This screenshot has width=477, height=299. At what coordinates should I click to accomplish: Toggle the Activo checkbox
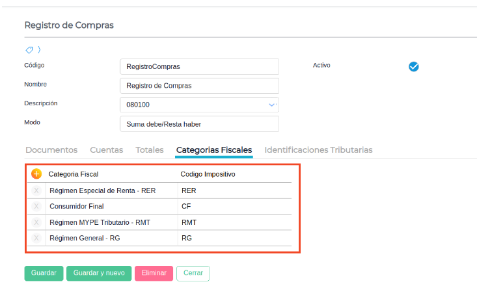click(x=413, y=66)
